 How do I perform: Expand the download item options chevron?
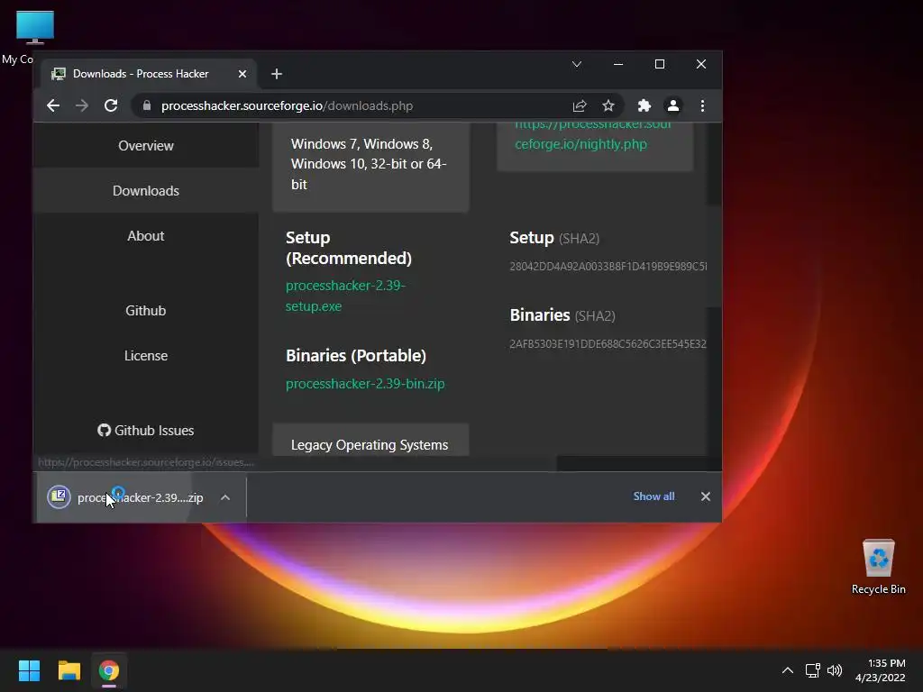pos(224,497)
